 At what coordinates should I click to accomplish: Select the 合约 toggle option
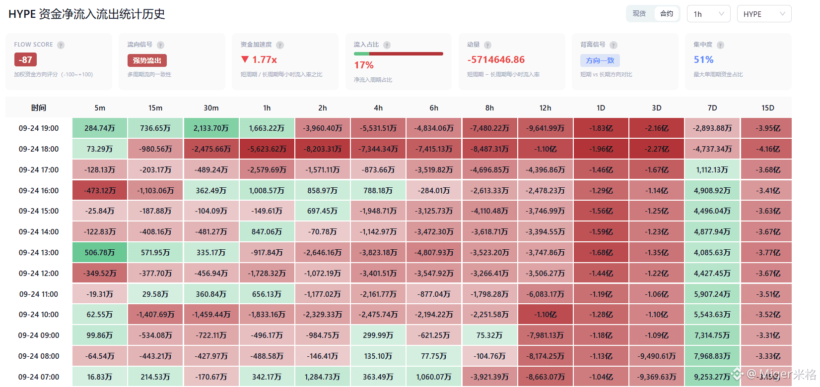tap(667, 14)
